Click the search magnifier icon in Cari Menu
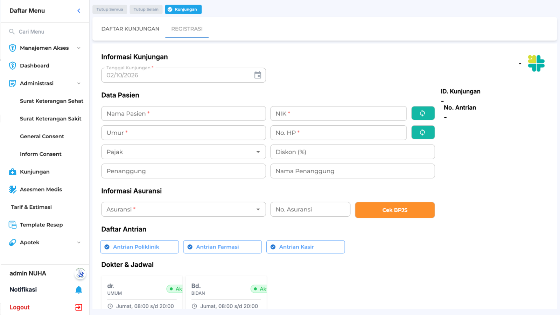Viewport: 560px width, 315px height. (x=12, y=31)
